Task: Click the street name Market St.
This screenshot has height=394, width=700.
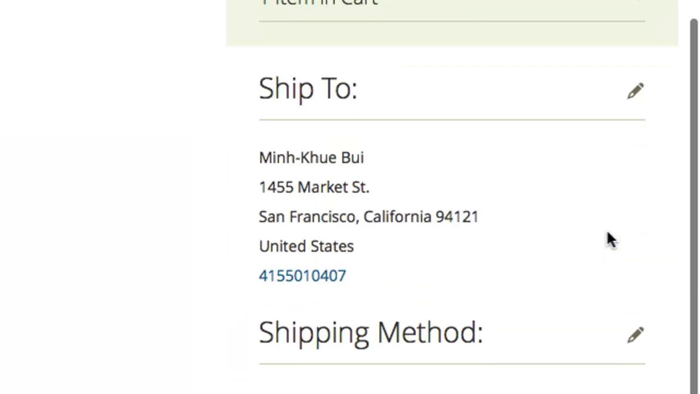Action: click(334, 187)
